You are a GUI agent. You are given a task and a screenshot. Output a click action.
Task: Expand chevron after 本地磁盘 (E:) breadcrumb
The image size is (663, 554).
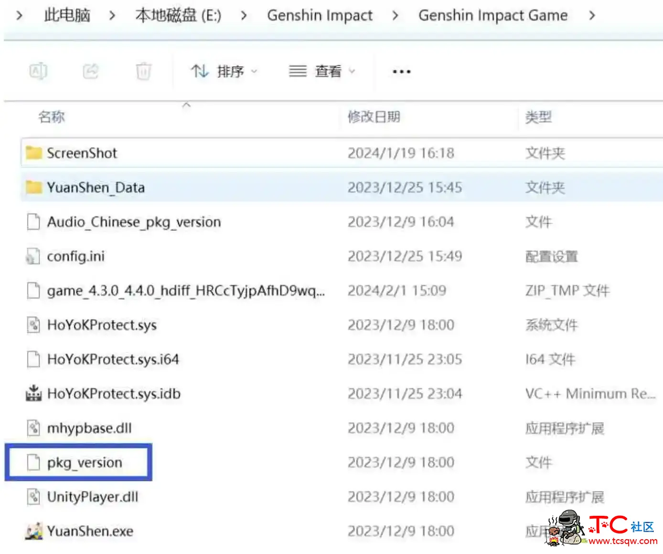[x=244, y=16]
